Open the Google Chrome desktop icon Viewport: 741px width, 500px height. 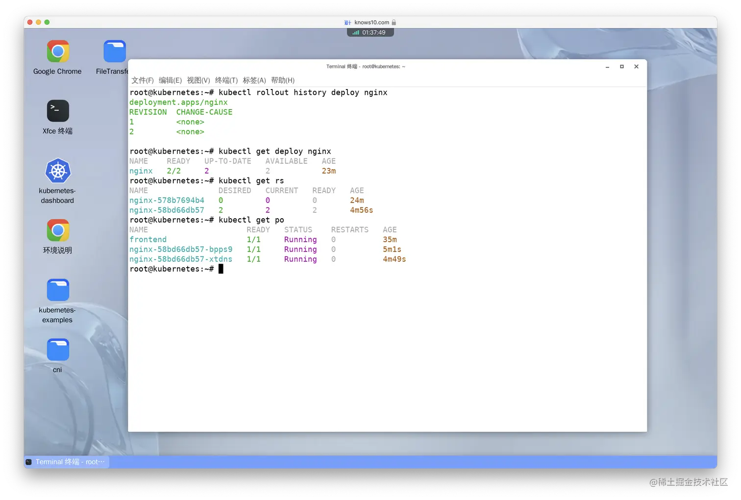58,51
